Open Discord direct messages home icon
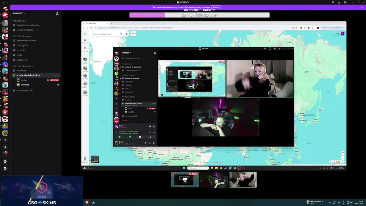This screenshot has height=206, width=366. point(5,9)
